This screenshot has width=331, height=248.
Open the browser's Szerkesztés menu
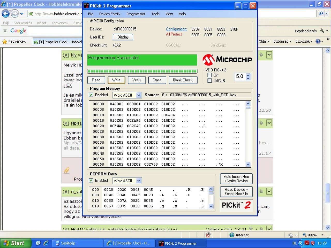23,23
